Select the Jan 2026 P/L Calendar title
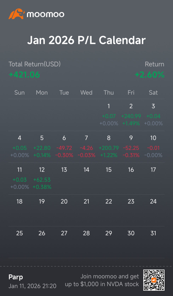 click(x=86, y=40)
